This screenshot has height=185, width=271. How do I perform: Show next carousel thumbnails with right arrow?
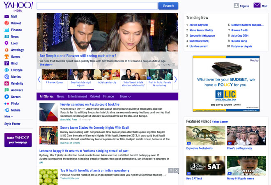pos(176,79)
